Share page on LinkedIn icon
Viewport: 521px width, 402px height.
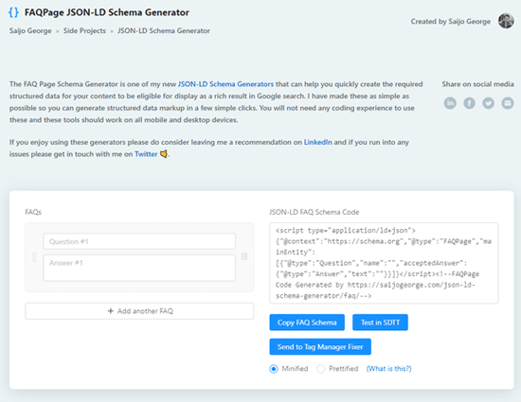point(450,103)
